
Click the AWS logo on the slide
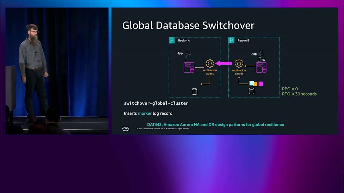[126, 129]
